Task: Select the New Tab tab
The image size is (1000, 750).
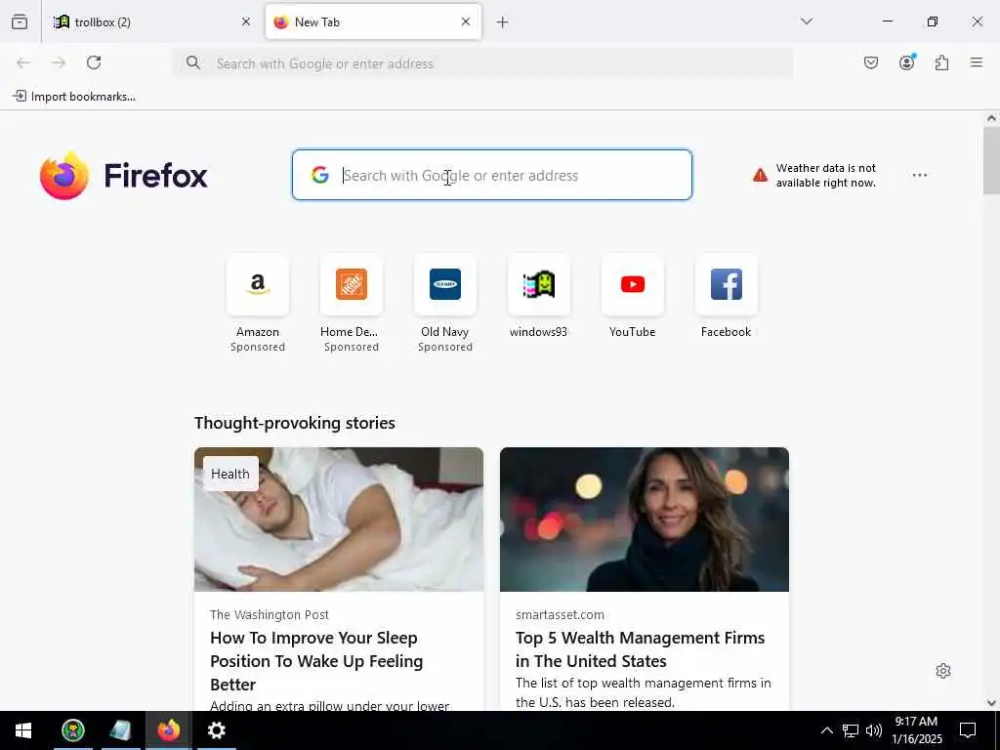Action: [x=373, y=21]
